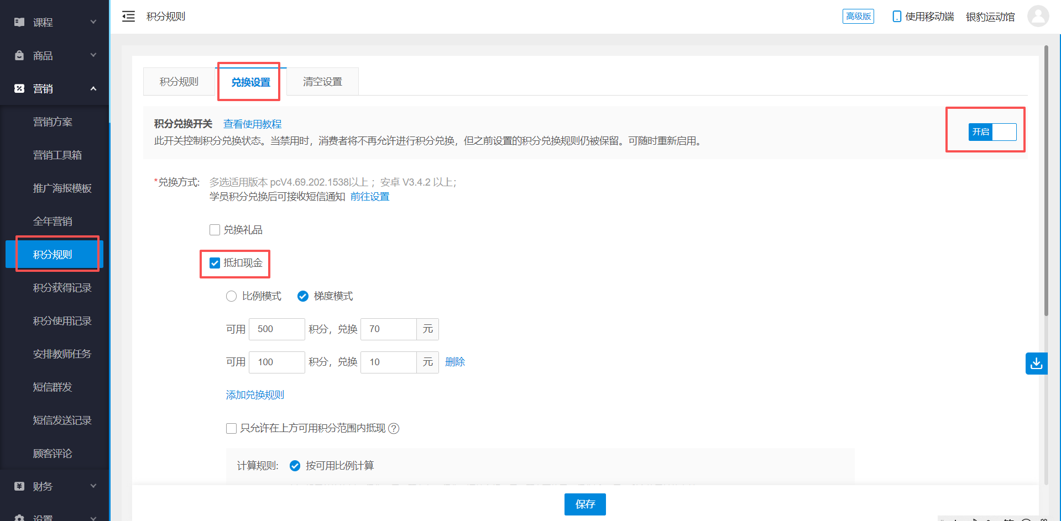The image size is (1061, 521).
Task: Click the 使用移动端 phone icon
Action: click(x=896, y=16)
